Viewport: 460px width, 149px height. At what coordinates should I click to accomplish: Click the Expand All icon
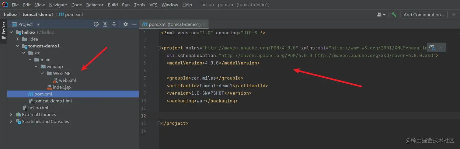pos(105,24)
